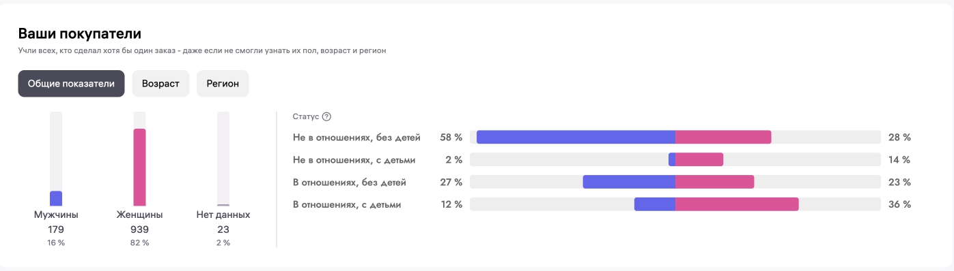The width and height of the screenshot is (954, 271).
Task: Click pink segment of В отношениях, с детьми
Action: (x=737, y=204)
